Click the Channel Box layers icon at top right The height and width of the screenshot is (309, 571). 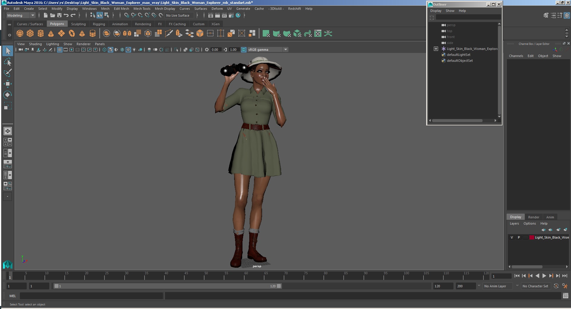567,15
